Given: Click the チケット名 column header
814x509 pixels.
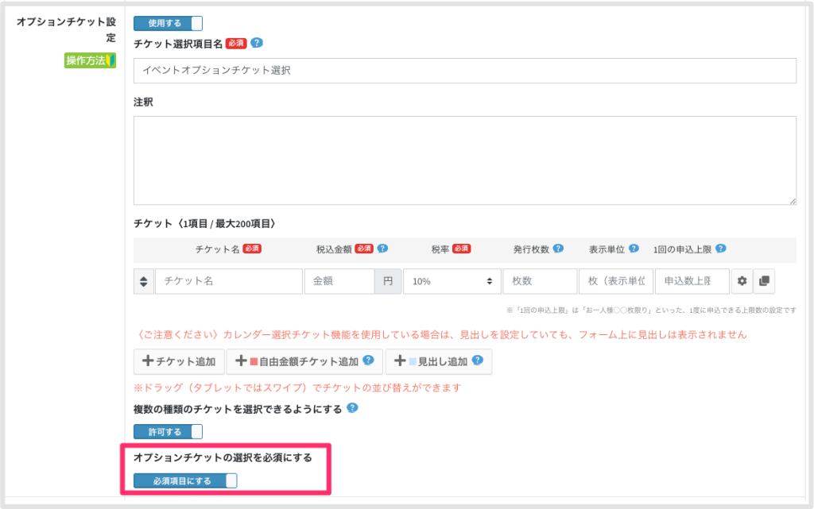Looking at the screenshot, I should click(217, 249).
